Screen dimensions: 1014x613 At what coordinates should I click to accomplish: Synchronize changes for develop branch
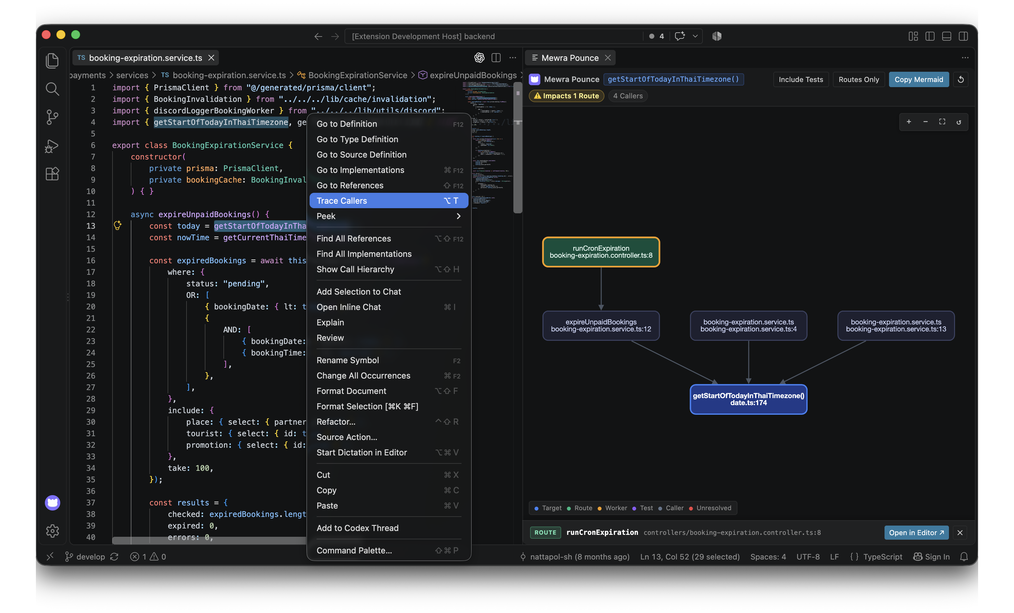(x=114, y=557)
